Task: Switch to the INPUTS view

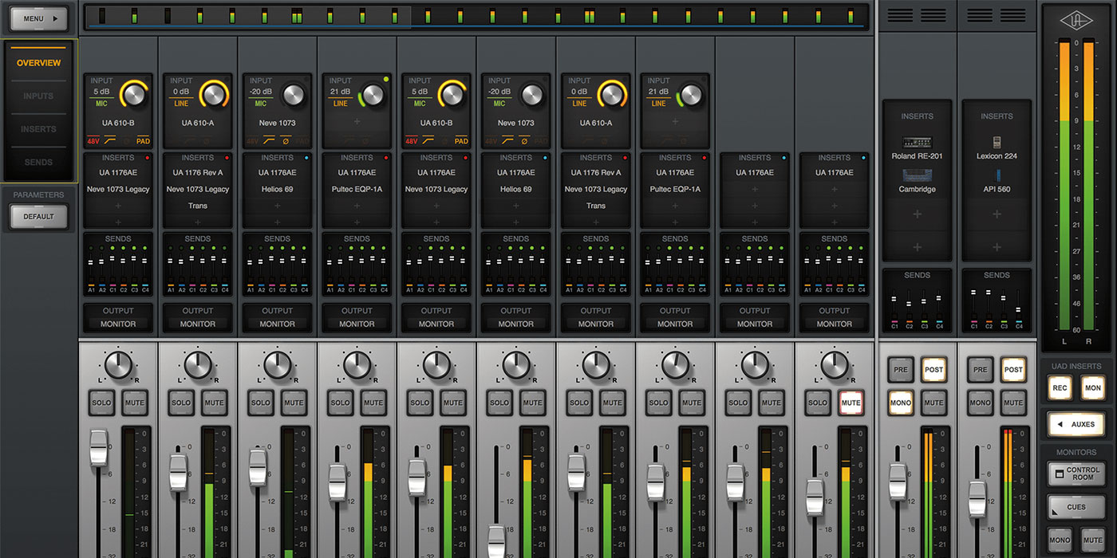Action: [39, 96]
